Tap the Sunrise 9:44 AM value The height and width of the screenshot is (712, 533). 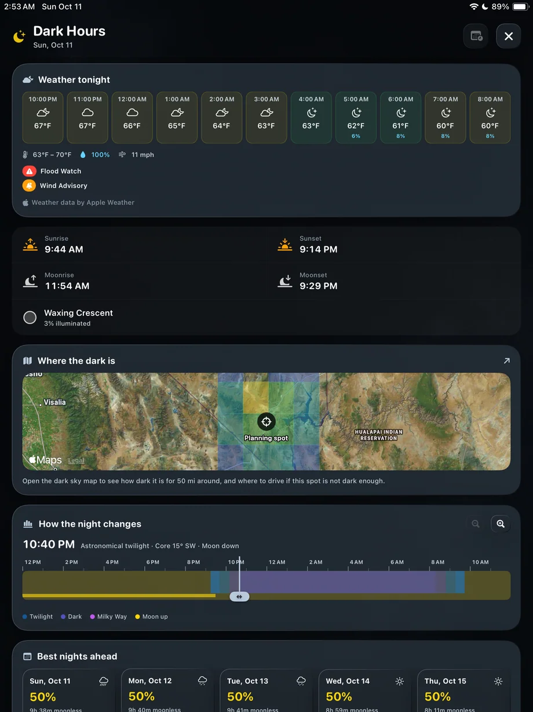pyautogui.click(x=64, y=250)
